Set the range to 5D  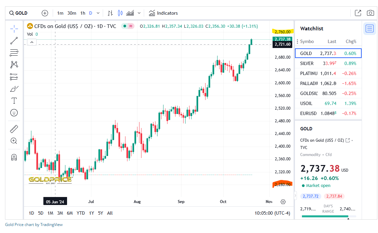click(x=41, y=213)
